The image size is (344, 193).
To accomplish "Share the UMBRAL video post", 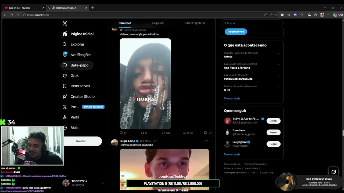I will pyautogui.click(x=211, y=133).
